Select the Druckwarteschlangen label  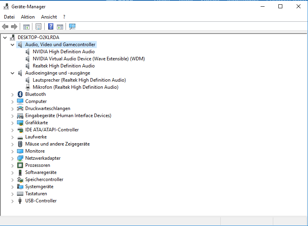pyautogui.click(x=48, y=108)
